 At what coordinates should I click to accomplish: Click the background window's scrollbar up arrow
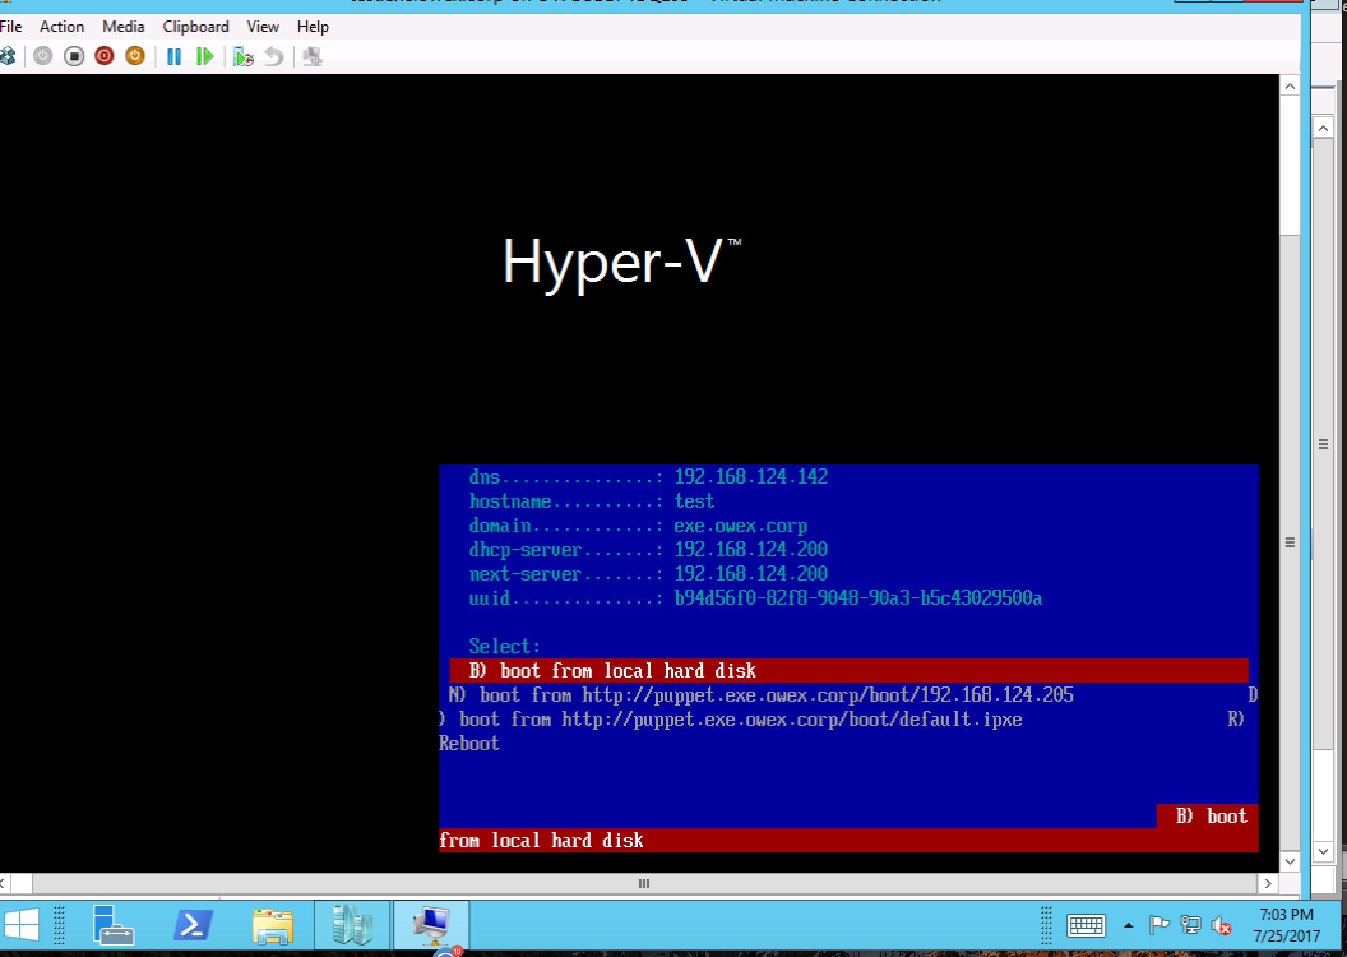pos(1323,128)
